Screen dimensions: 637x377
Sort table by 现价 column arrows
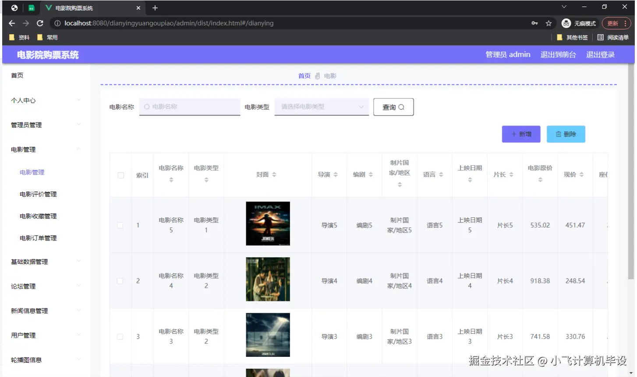[x=581, y=175]
